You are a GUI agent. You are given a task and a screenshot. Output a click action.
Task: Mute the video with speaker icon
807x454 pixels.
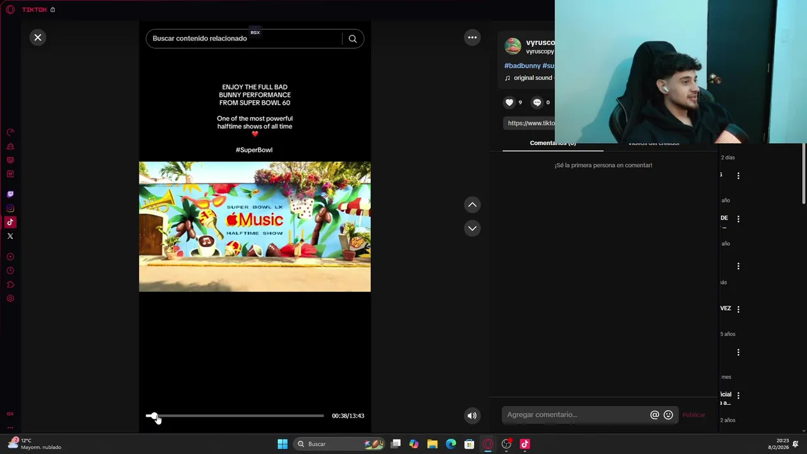pyautogui.click(x=472, y=416)
